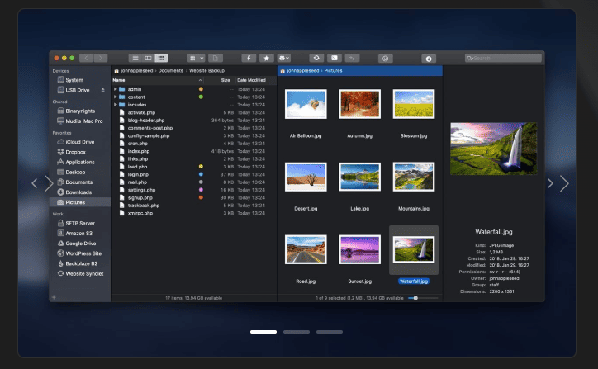Select Pictures in sidebar favorites

(x=80, y=202)
